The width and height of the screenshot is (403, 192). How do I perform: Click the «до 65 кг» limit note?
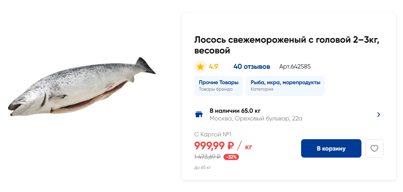point(203,167)
